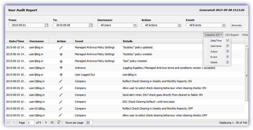Click CSV Export

232,35
